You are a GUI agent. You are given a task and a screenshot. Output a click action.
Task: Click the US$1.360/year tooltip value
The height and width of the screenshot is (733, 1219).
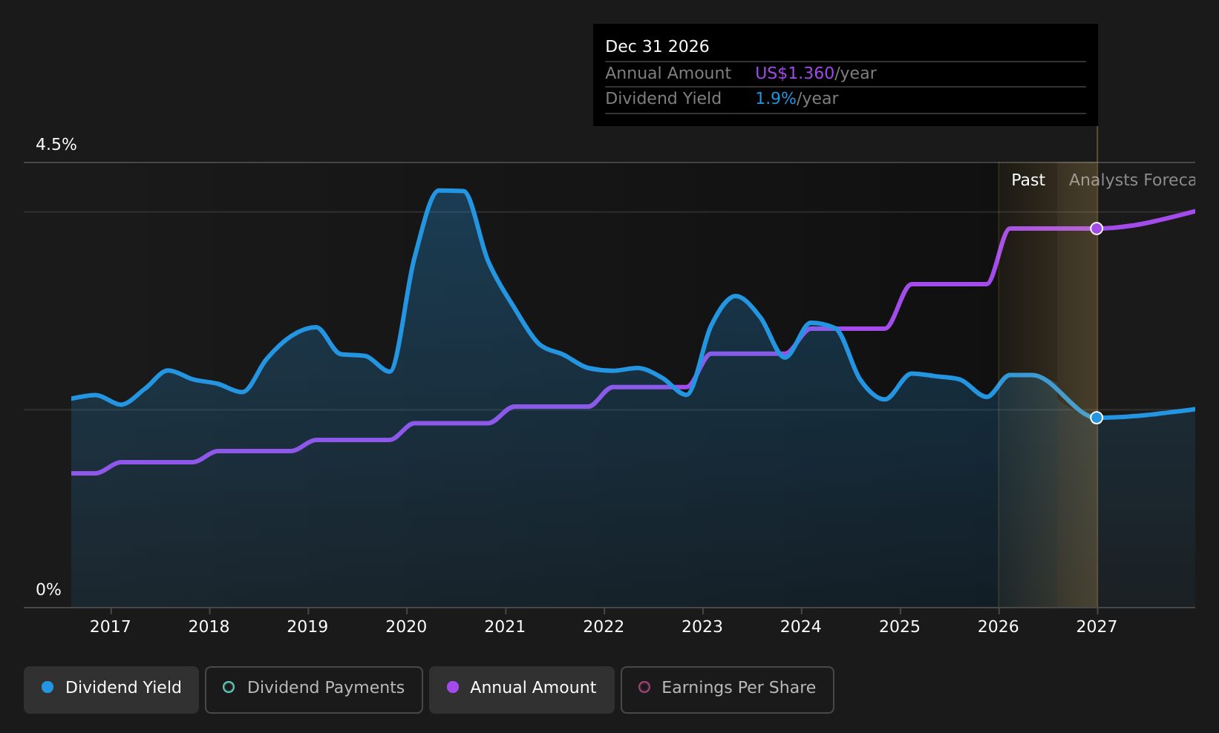(x=816, y=73)
